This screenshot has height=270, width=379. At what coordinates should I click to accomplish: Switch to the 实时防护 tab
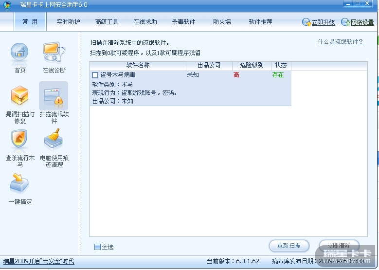click(69, 22)
